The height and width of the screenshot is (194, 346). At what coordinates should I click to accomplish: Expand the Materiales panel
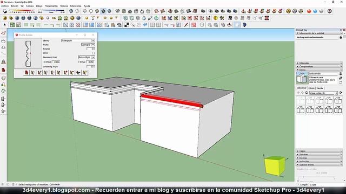point(319,63)
